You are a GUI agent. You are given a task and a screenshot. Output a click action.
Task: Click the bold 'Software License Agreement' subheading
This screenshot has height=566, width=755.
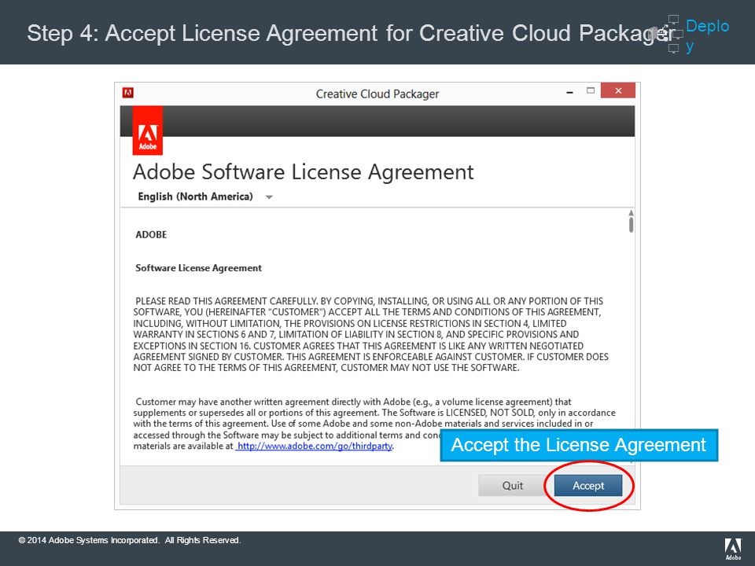[198, 268]
